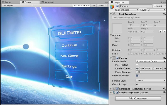
Task: Toggle the Inspector lock icon
Action: click(x=161, y=2)
